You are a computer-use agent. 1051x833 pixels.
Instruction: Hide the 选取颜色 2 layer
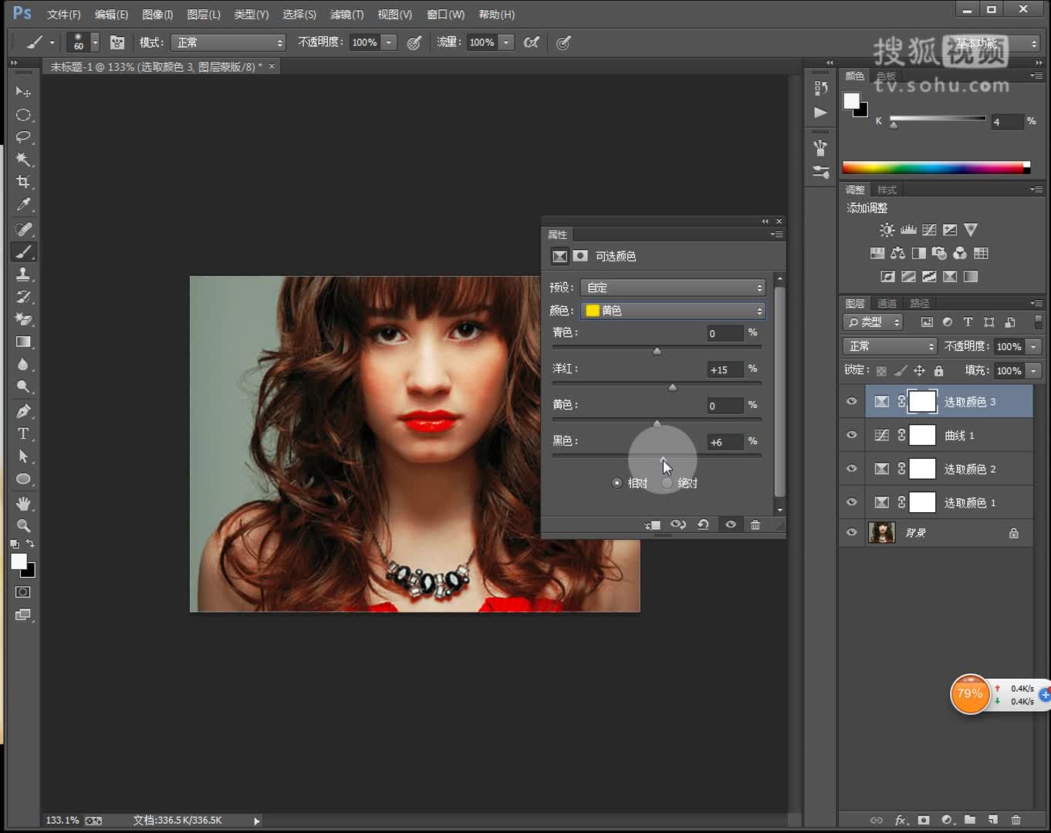pyautogui.click(x=852, y=468)
